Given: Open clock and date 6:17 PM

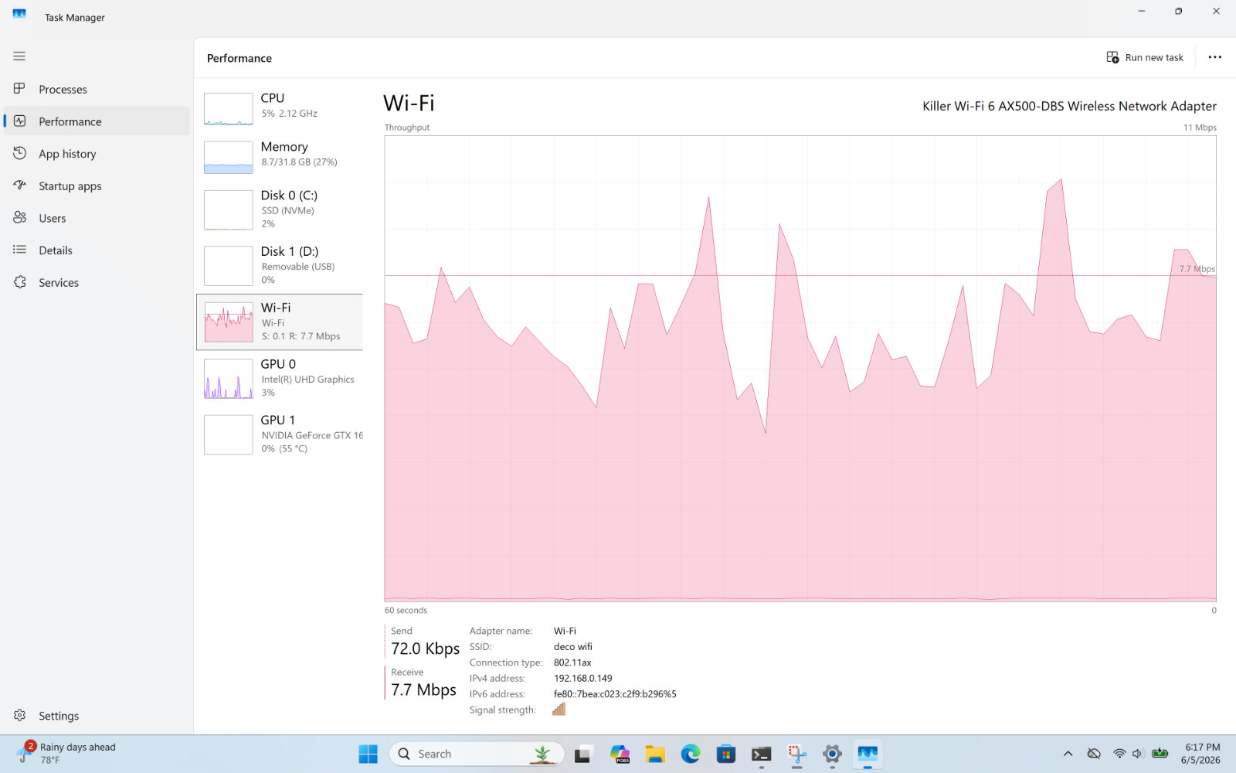Looking at the screenshot, I should pos(1202,754).
